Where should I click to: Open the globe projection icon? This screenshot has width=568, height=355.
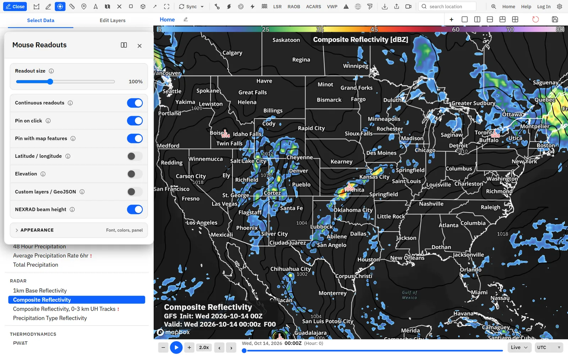tap(358, 6)
